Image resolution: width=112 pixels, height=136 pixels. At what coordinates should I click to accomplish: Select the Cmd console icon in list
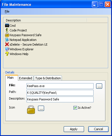(7, 26)
